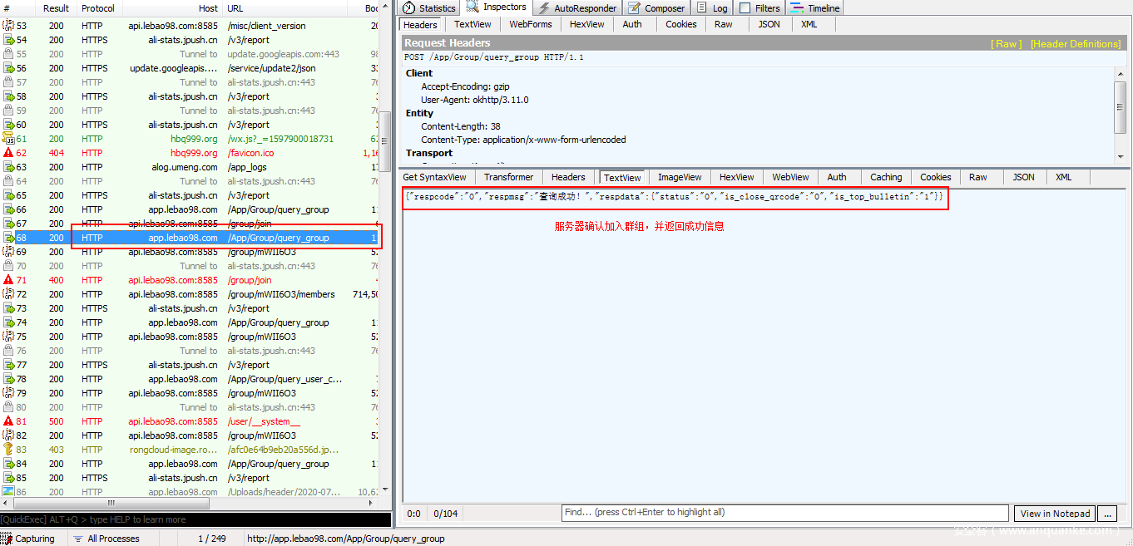Viewport: 1133px width, 546px height.
Task: Click the JSON icon on session 69
Action: point(8,252)
